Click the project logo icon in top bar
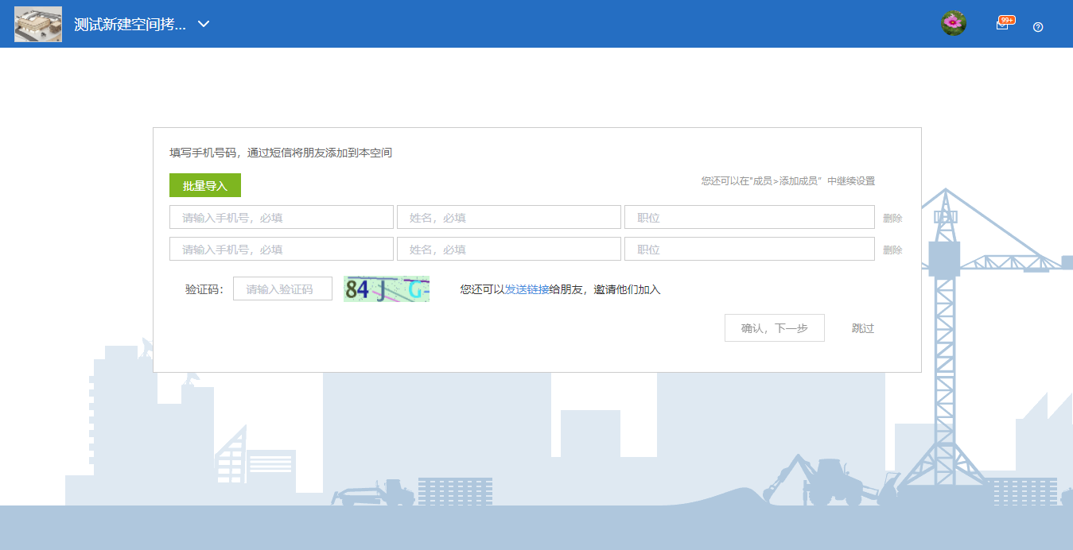1073x550 pixels. [37, 24]
